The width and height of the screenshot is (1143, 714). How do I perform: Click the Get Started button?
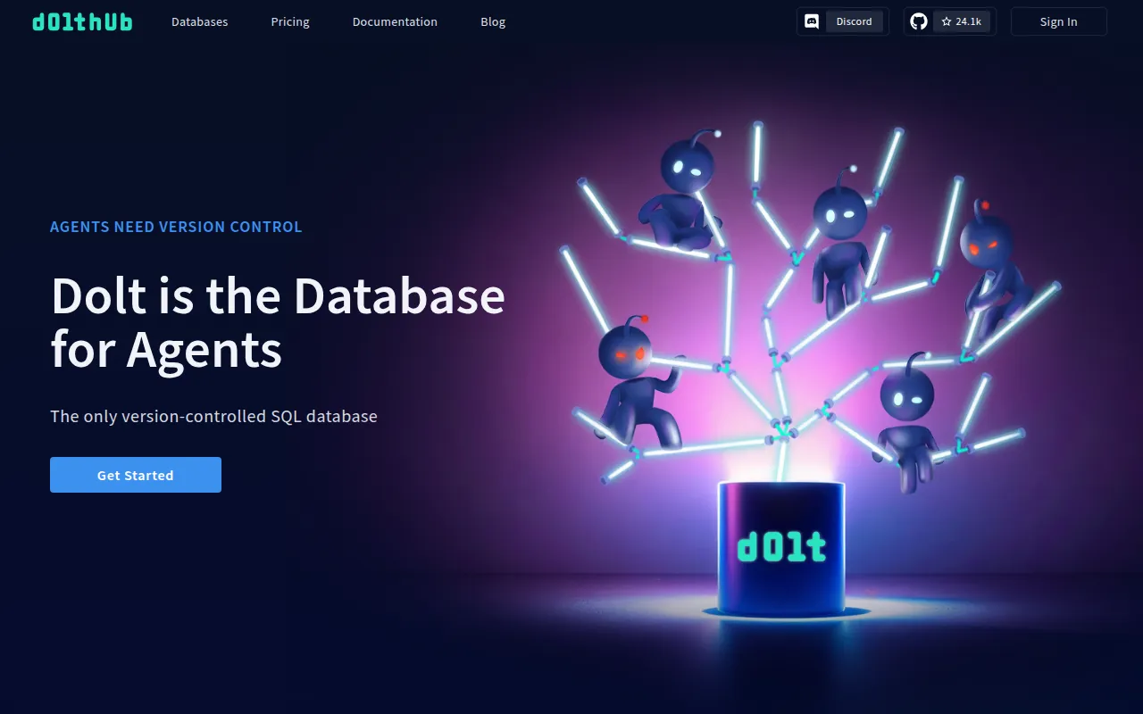[136, 475]
